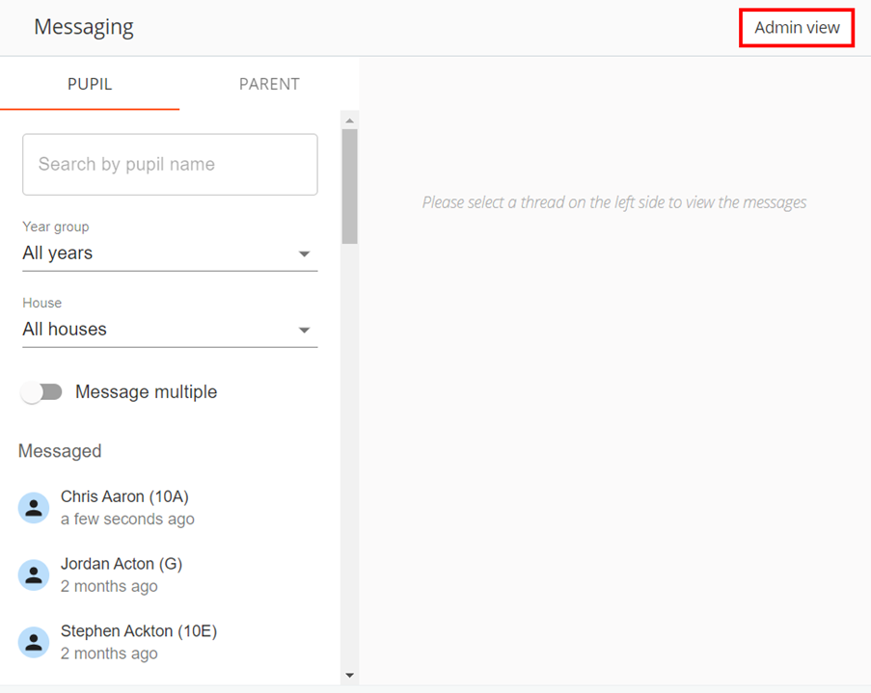Open the House selector showing All houses
This screenshot has width=871, height=693.
(170, 330)
